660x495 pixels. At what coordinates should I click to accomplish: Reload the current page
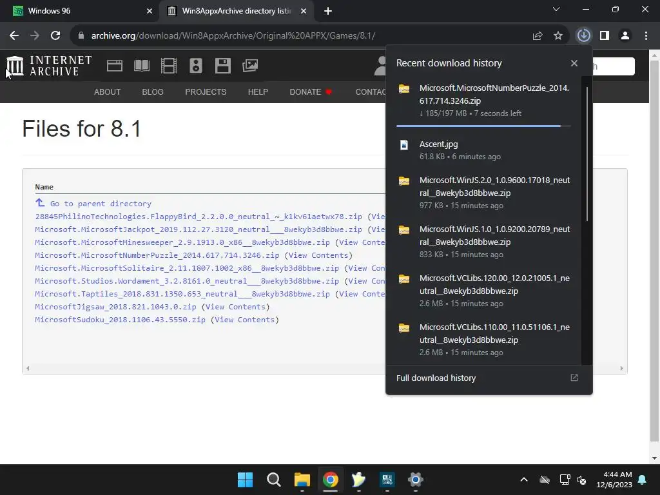coord(55,36)
